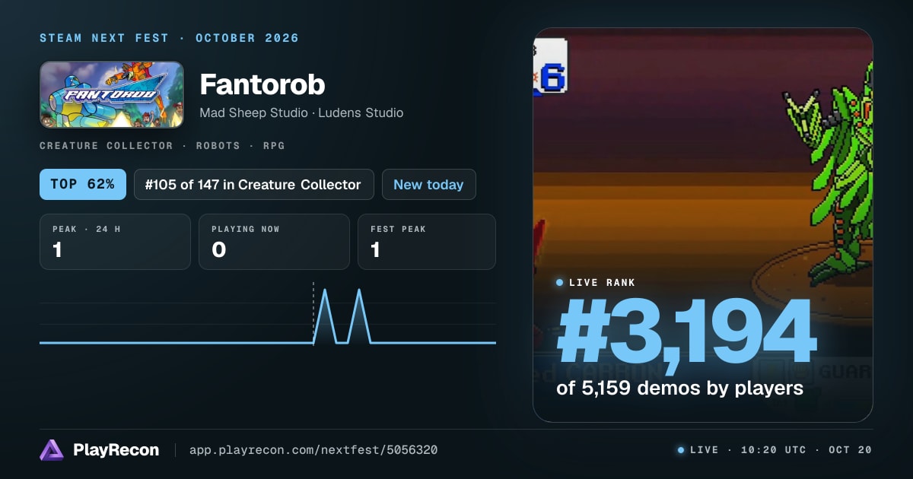The height and width of the screenshot is (479, 913).
Task: Click the PlayRecon triangle logo icon
Action: coord(52,450)
